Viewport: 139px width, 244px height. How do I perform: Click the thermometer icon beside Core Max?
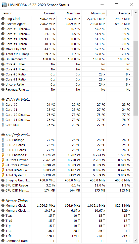3,125
